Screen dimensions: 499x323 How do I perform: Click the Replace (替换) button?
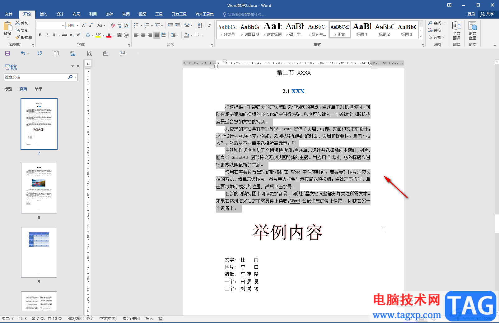pyautogui.click(x=435, y=30)
